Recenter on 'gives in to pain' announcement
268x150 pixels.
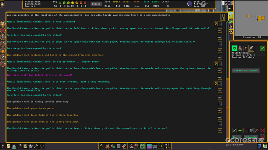click(220, 110)
